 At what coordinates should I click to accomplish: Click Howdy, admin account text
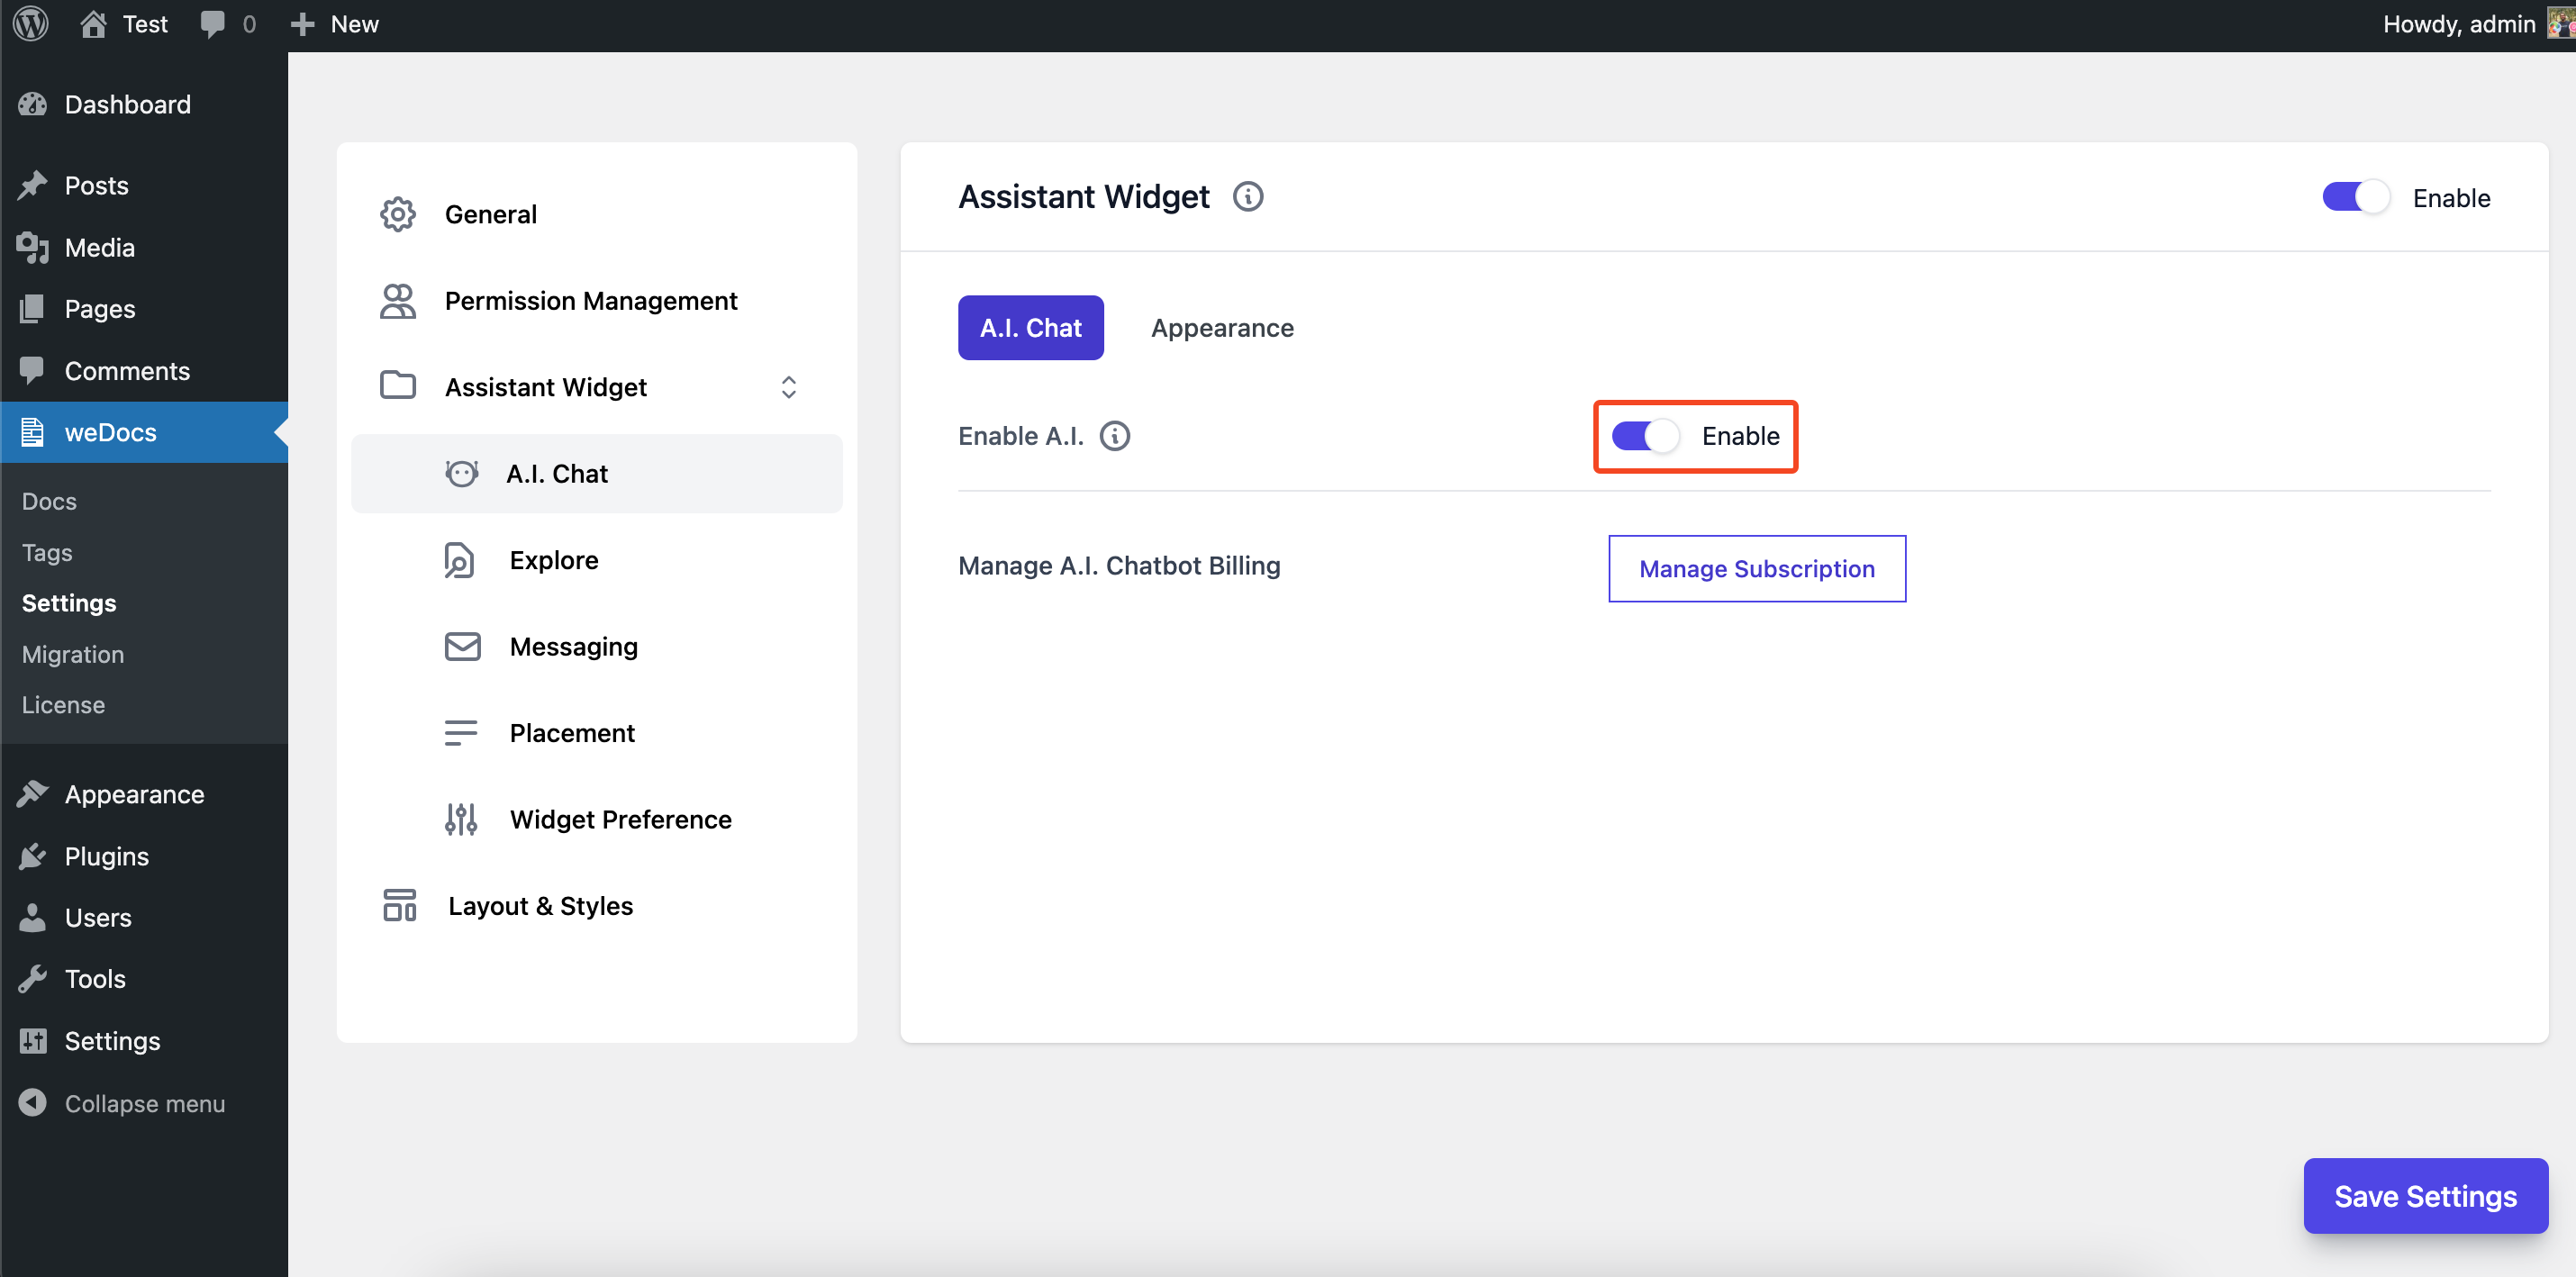(x=2458, y=24)
